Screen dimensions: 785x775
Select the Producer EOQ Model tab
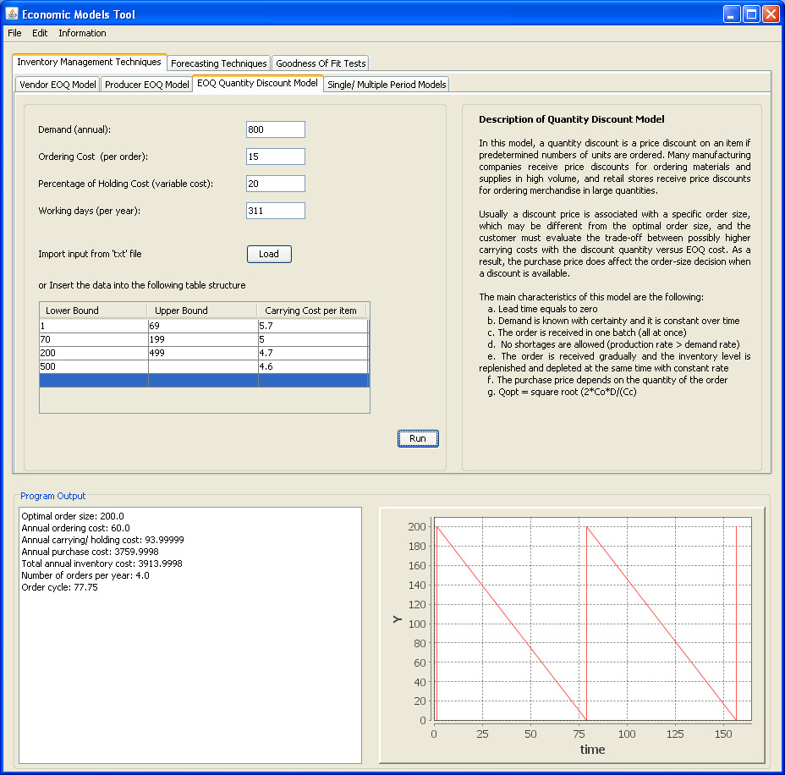point(146,84)
